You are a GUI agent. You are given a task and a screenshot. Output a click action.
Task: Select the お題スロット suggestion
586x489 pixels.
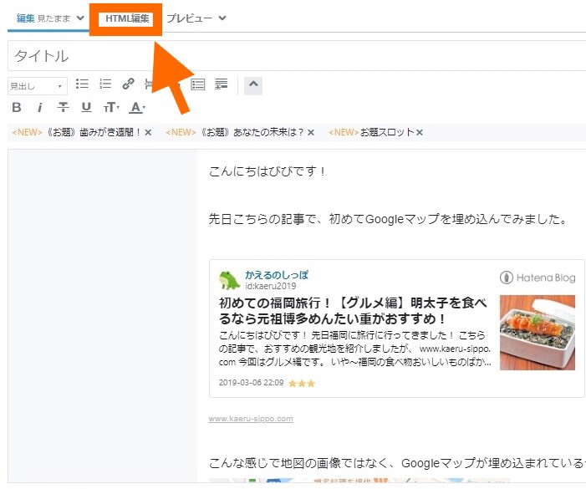(371, 132)
